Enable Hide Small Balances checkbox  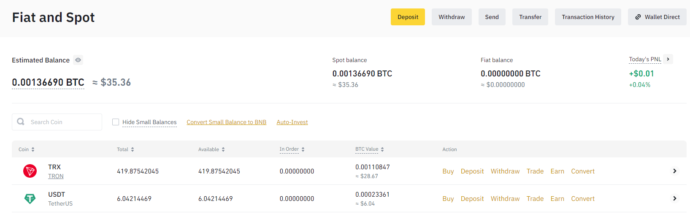click(116, 122)
